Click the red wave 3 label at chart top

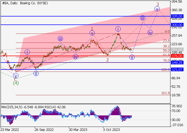coord(158,5)
